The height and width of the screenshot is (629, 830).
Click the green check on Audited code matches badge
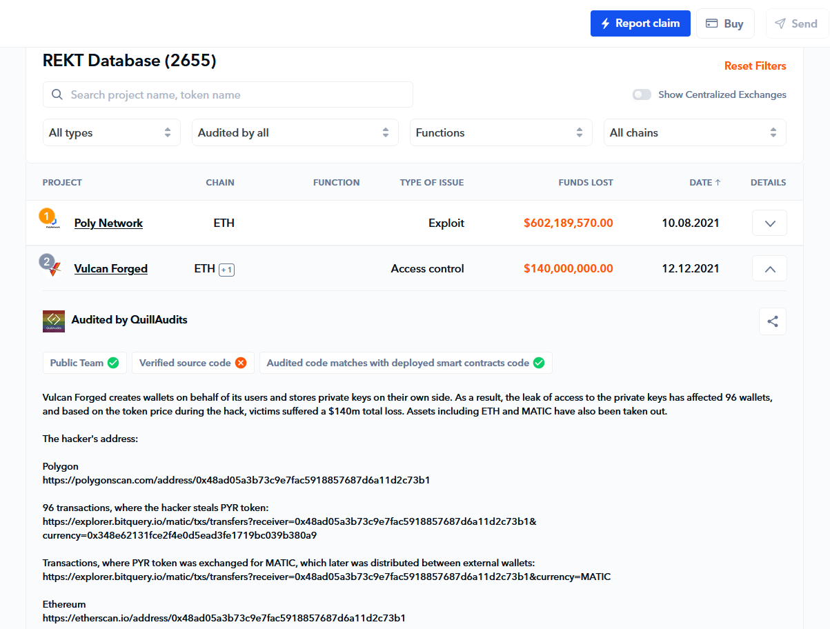(539, 363)
